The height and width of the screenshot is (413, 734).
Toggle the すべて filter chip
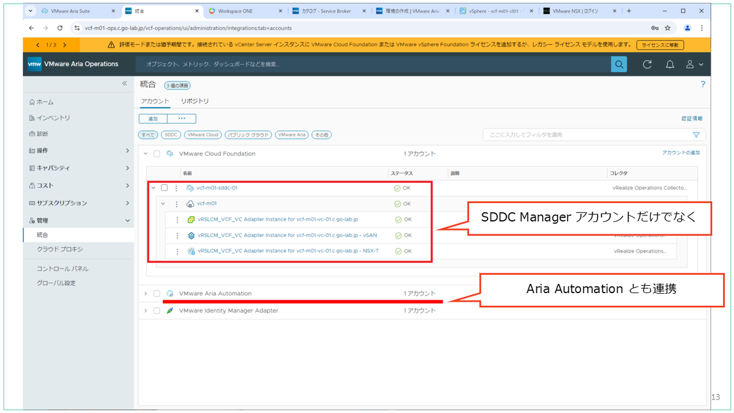point(149,135)
